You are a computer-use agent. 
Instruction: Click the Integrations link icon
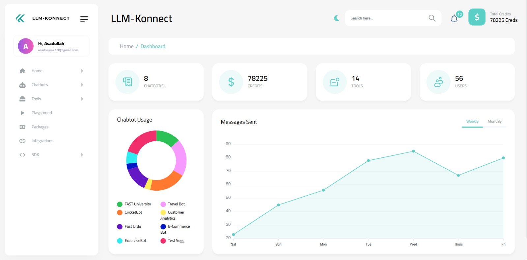pos(22,141)
